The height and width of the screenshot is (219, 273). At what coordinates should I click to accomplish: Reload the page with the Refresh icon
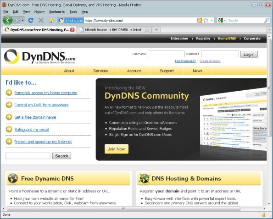[31, 20]
